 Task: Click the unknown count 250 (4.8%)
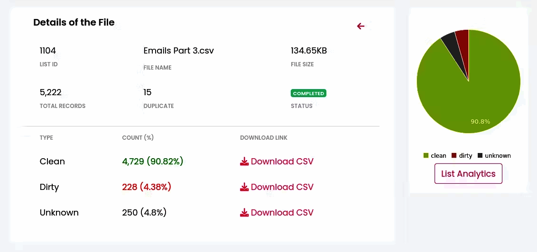[144, 213]
